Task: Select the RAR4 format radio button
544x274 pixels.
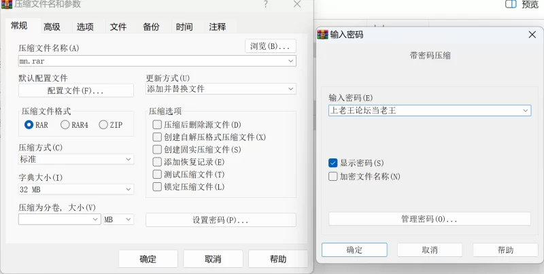Action: (65, 125)
